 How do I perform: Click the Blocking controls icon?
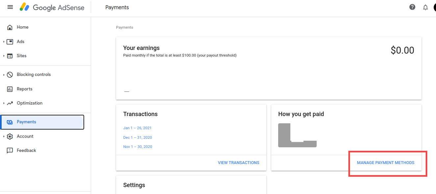click(10, 75)
